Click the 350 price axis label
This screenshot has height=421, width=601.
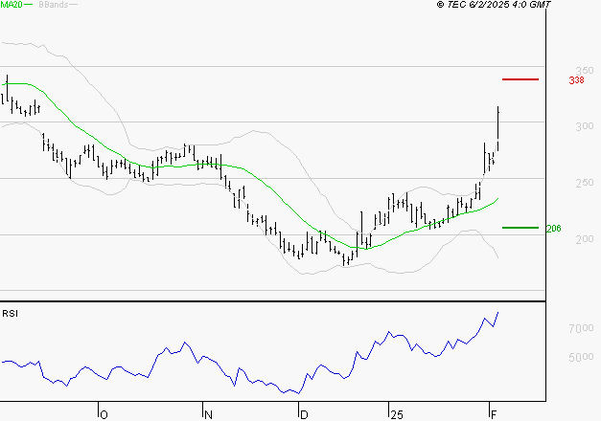point(584,71)
